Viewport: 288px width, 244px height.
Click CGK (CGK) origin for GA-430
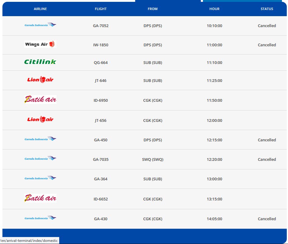coord(153,219)
